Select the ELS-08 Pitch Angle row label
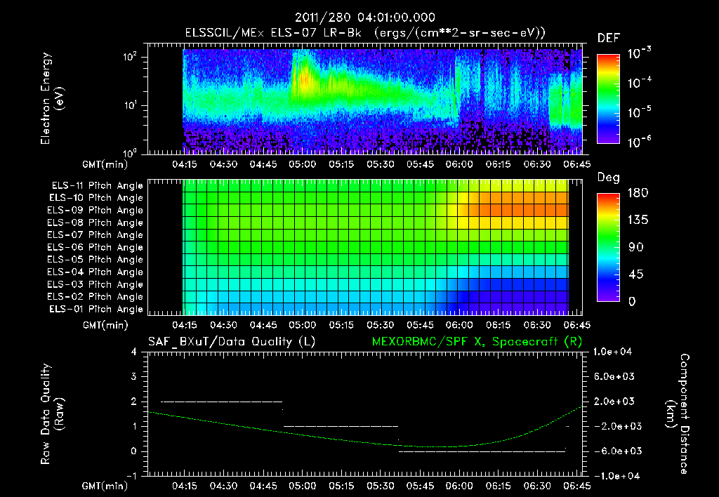The width and height of the screenshot is (719, 497). click(95, 223)
